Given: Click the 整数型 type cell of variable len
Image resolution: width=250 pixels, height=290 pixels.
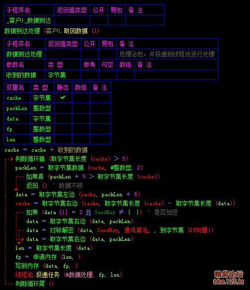Looking at the screenshot, I should [42, 139].
